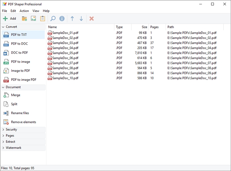Click the Split tool icon
Screen dimensions: 231x171
click(x=6, y=104)
